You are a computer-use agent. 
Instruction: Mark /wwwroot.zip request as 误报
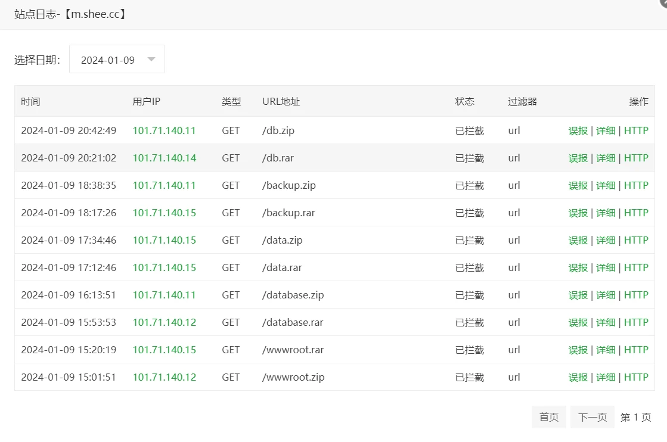click(578, 377)
